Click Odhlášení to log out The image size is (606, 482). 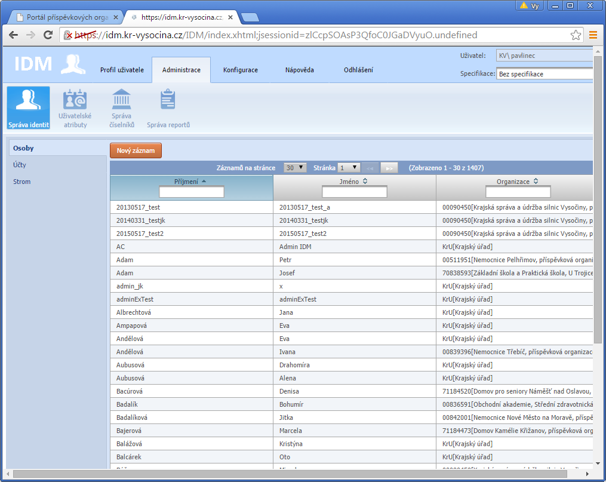[359, 70]
